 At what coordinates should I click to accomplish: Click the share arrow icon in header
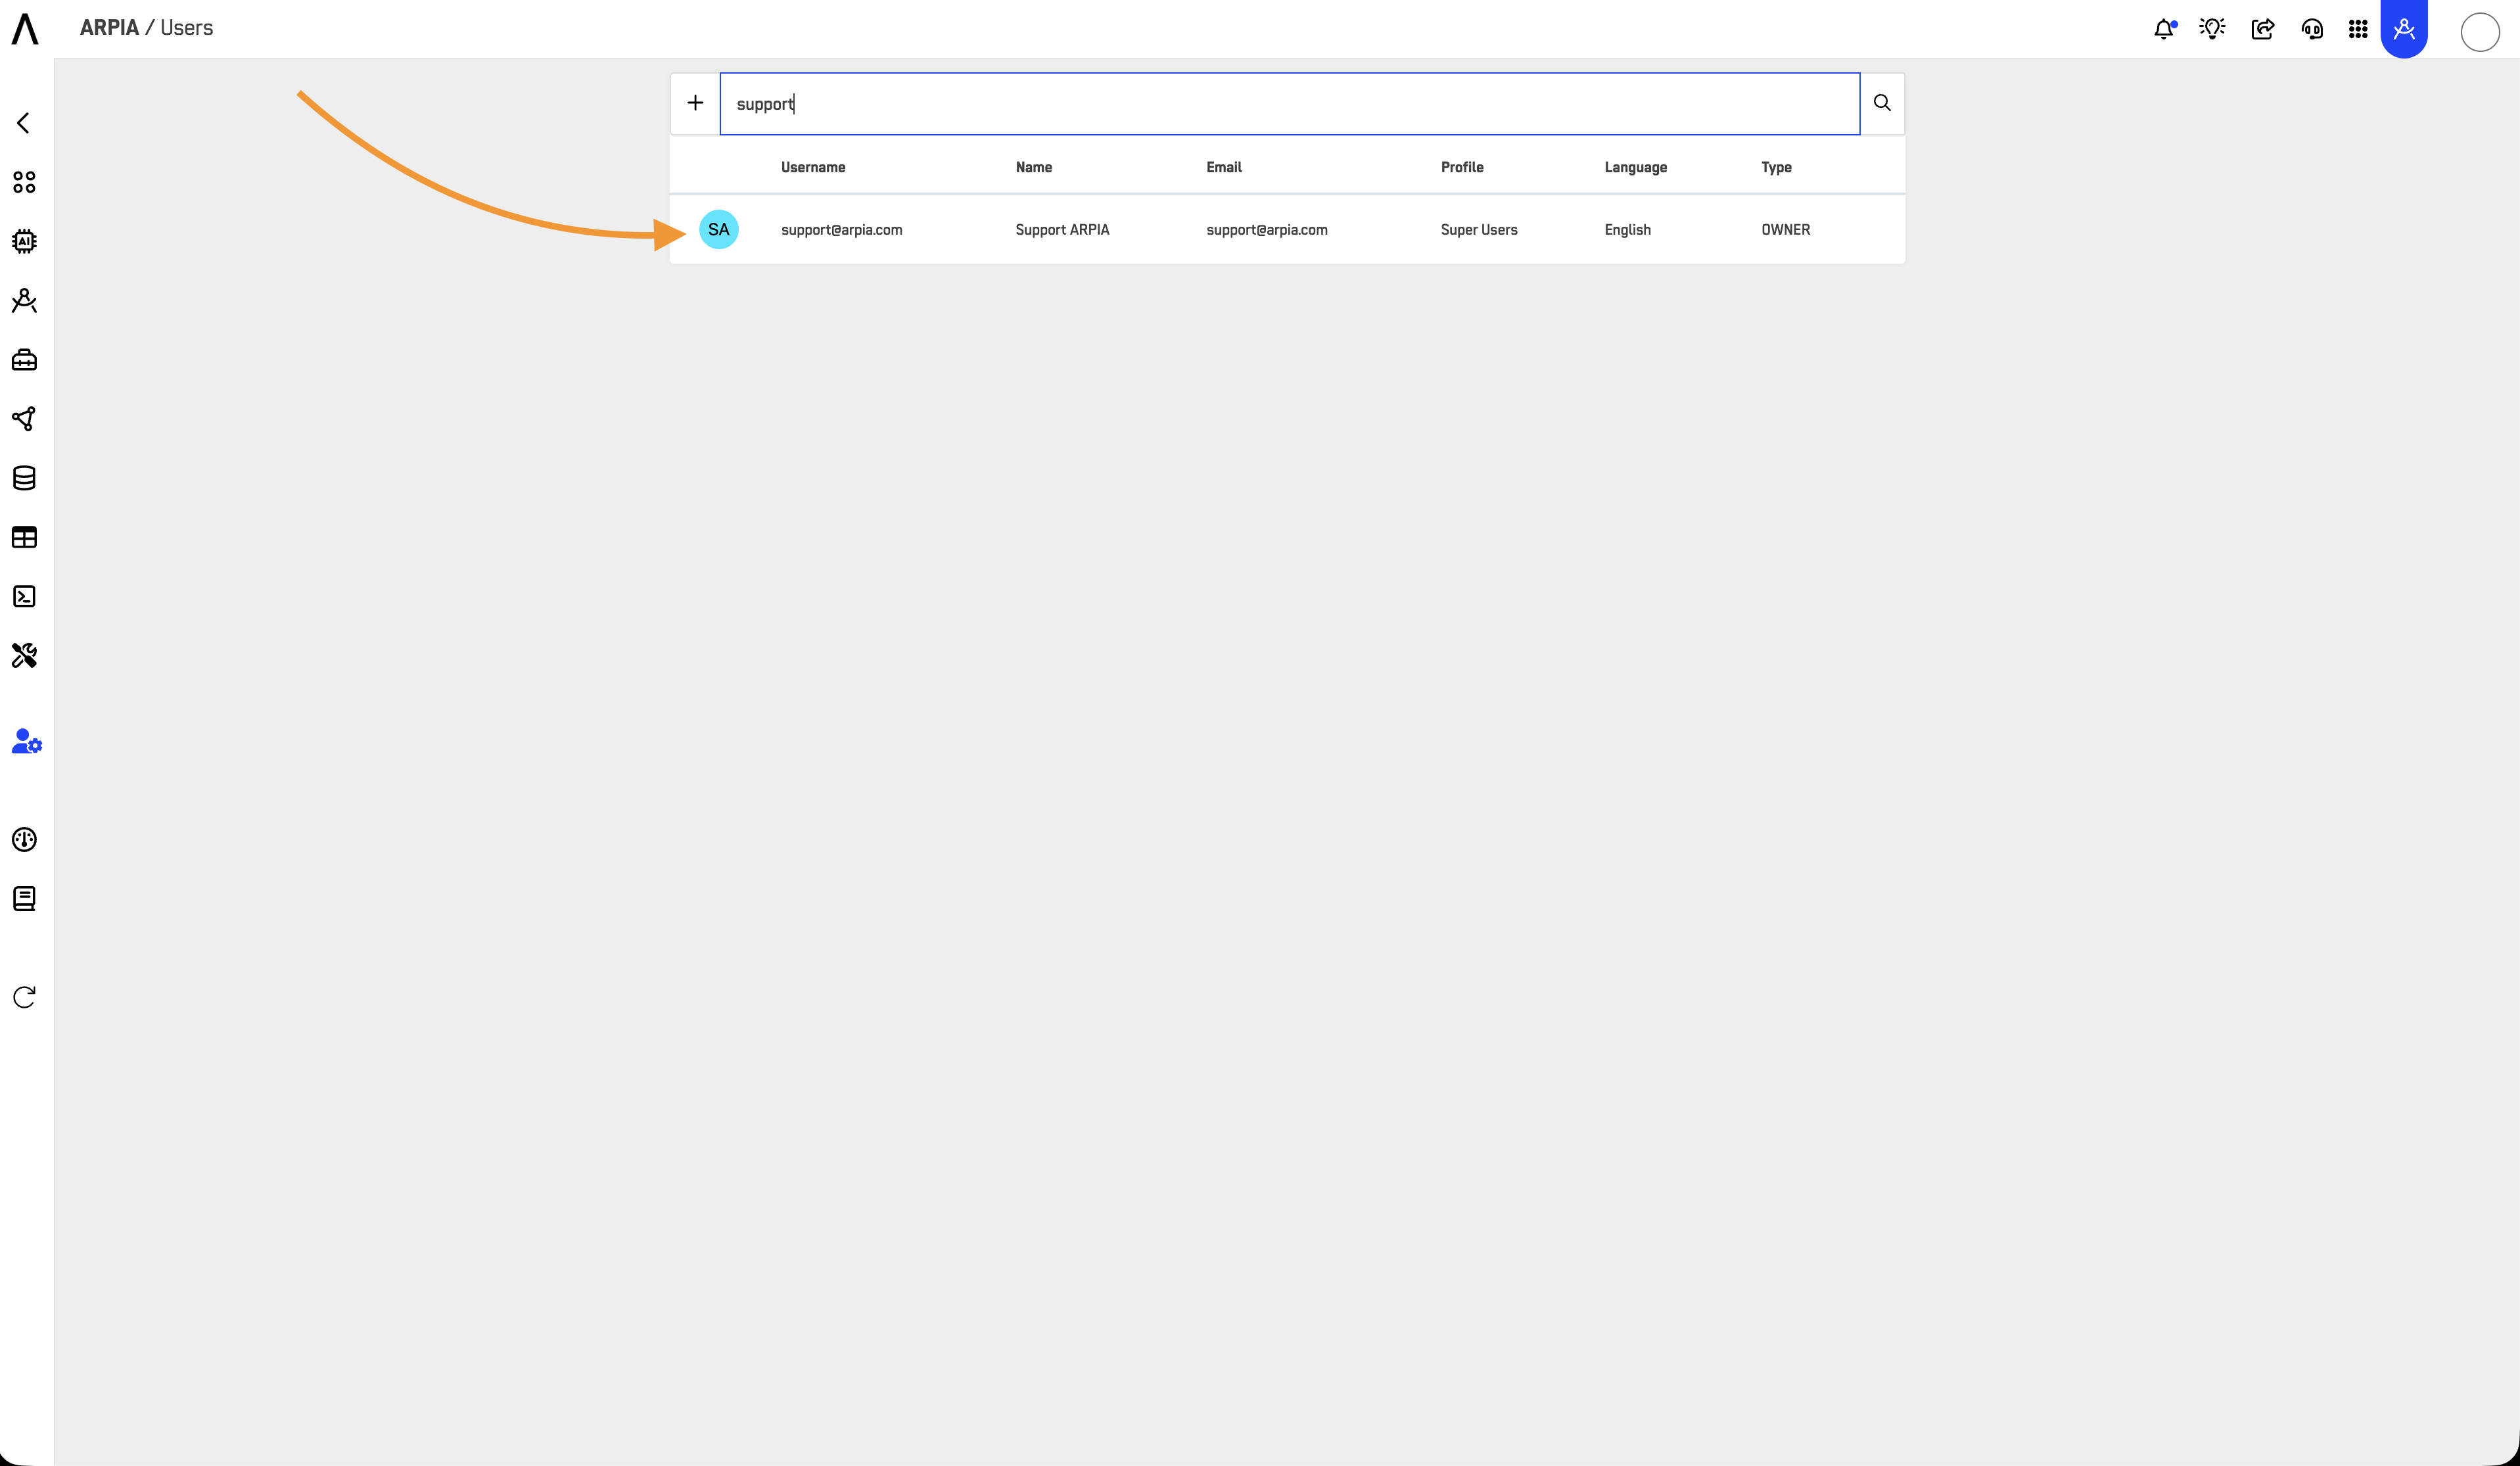tap(2262, 29)
